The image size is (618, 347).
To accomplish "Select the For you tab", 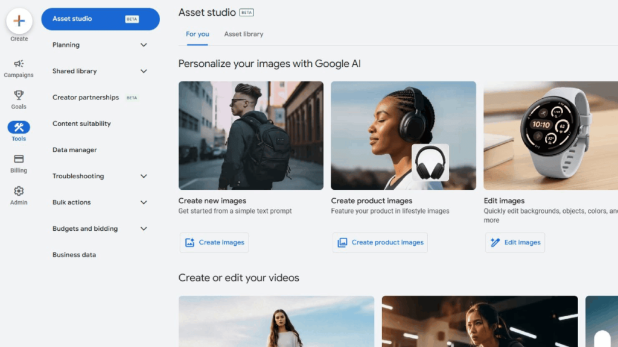I will pyautogui.click(x=197, y=34).
